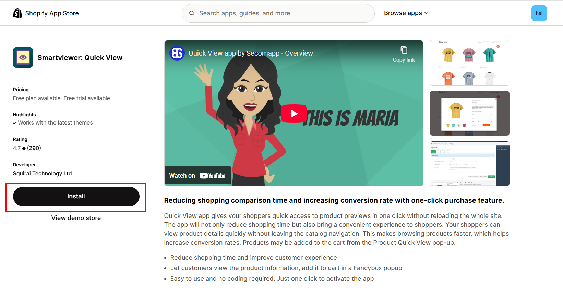Open the app settings screenshot thumbnail
The height and width of the screenshot is (292, 563).
click(x=470, y=164)
